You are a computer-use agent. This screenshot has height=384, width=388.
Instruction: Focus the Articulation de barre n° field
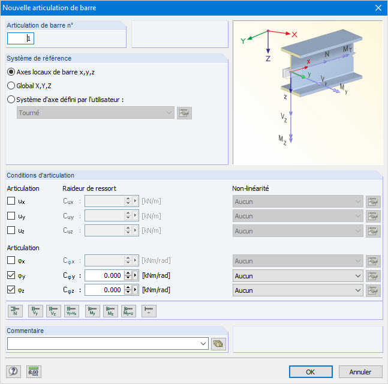pyautogui.click(x=20, y=38)
